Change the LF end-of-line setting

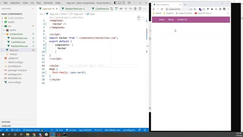(52, 130)
